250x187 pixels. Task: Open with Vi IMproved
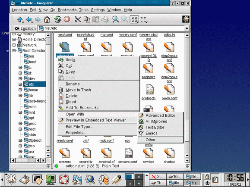[x=160, y=122]
